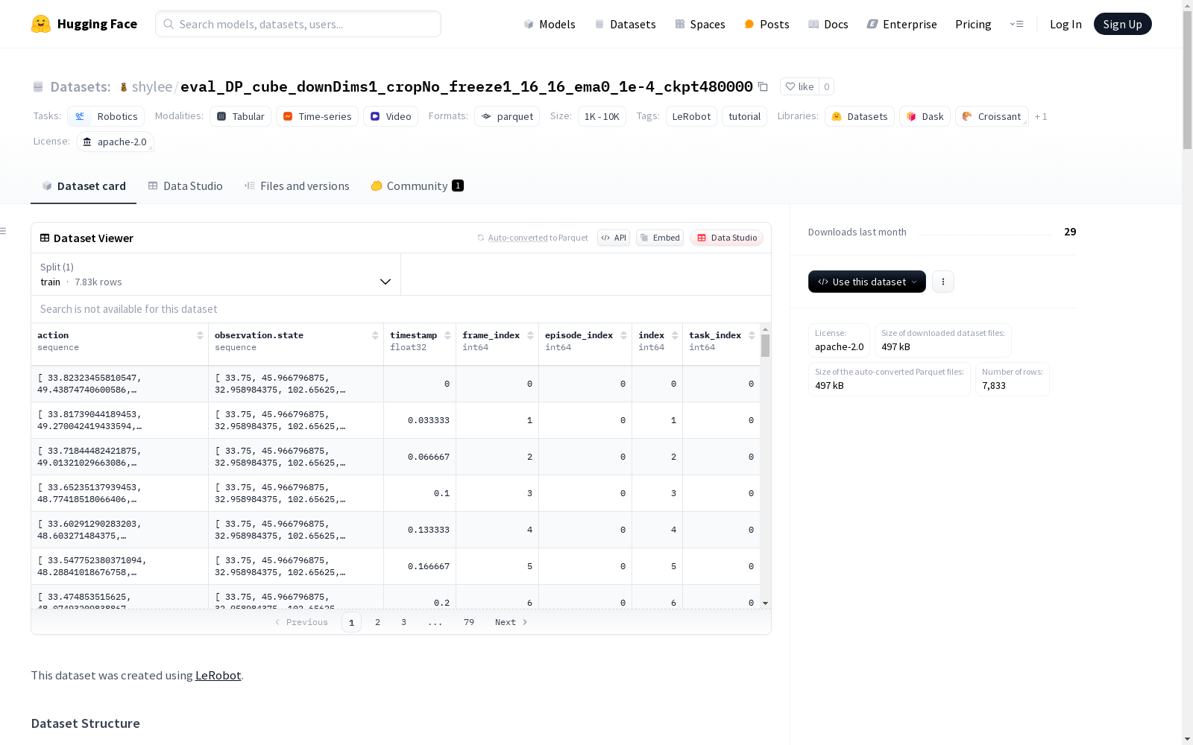Open Docs in the navigation
The height and width of the screenshot is (745, 1193).
[828, 24]
